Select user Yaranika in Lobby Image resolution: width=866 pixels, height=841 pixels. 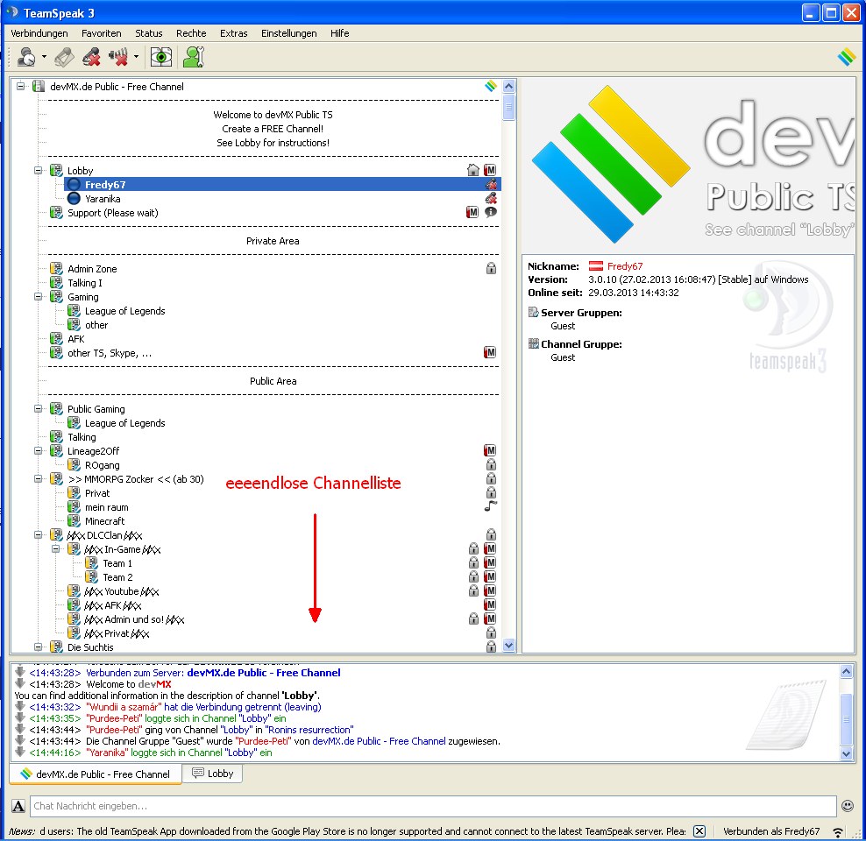103,199
